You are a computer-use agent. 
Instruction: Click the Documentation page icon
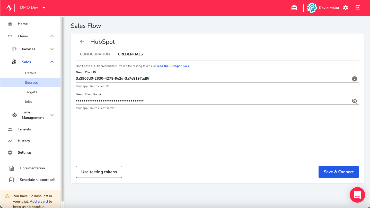tap(12, 168)
